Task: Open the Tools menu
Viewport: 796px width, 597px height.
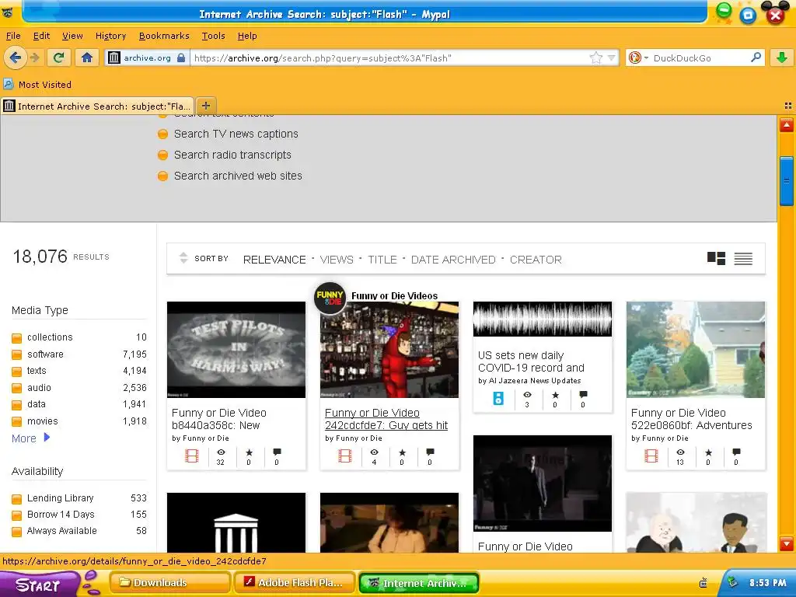Action: [213, 36]
